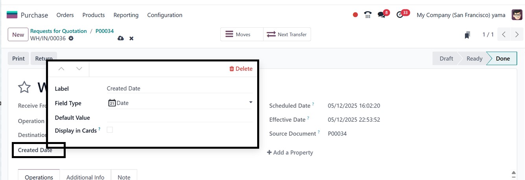525x180 pixels.
Task: Discard changes with the X icon
Action: (131, 38)
